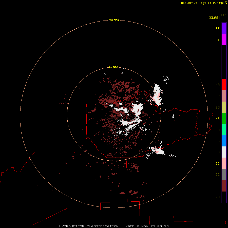Image resolution: width=228 pixels, height=228 pixels.
Task: Click the gray GC legend swatch
Action: pos(224,175)
